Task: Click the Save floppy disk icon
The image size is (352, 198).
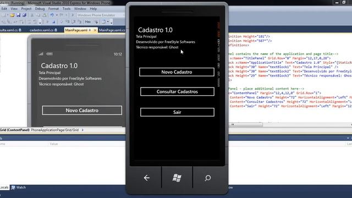Action: pyautogui.click(x=18, y=15)
